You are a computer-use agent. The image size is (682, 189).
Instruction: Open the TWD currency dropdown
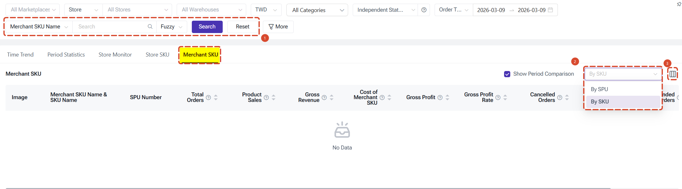click(266, 10)
